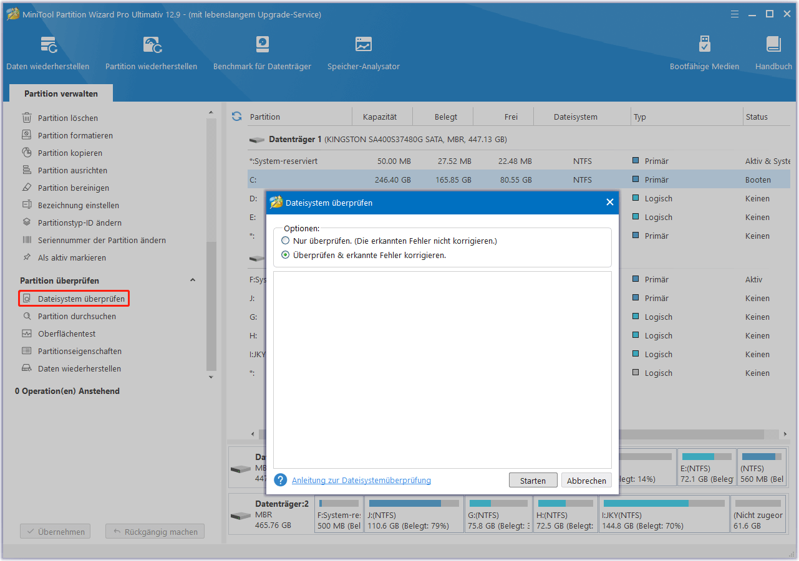Click the help question mark icon in dialog

[x=281, y=480]
